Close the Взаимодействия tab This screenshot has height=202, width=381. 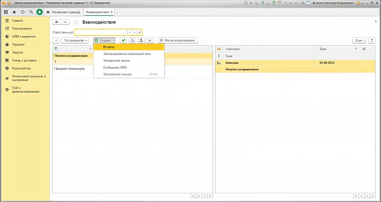coord(112,12)
